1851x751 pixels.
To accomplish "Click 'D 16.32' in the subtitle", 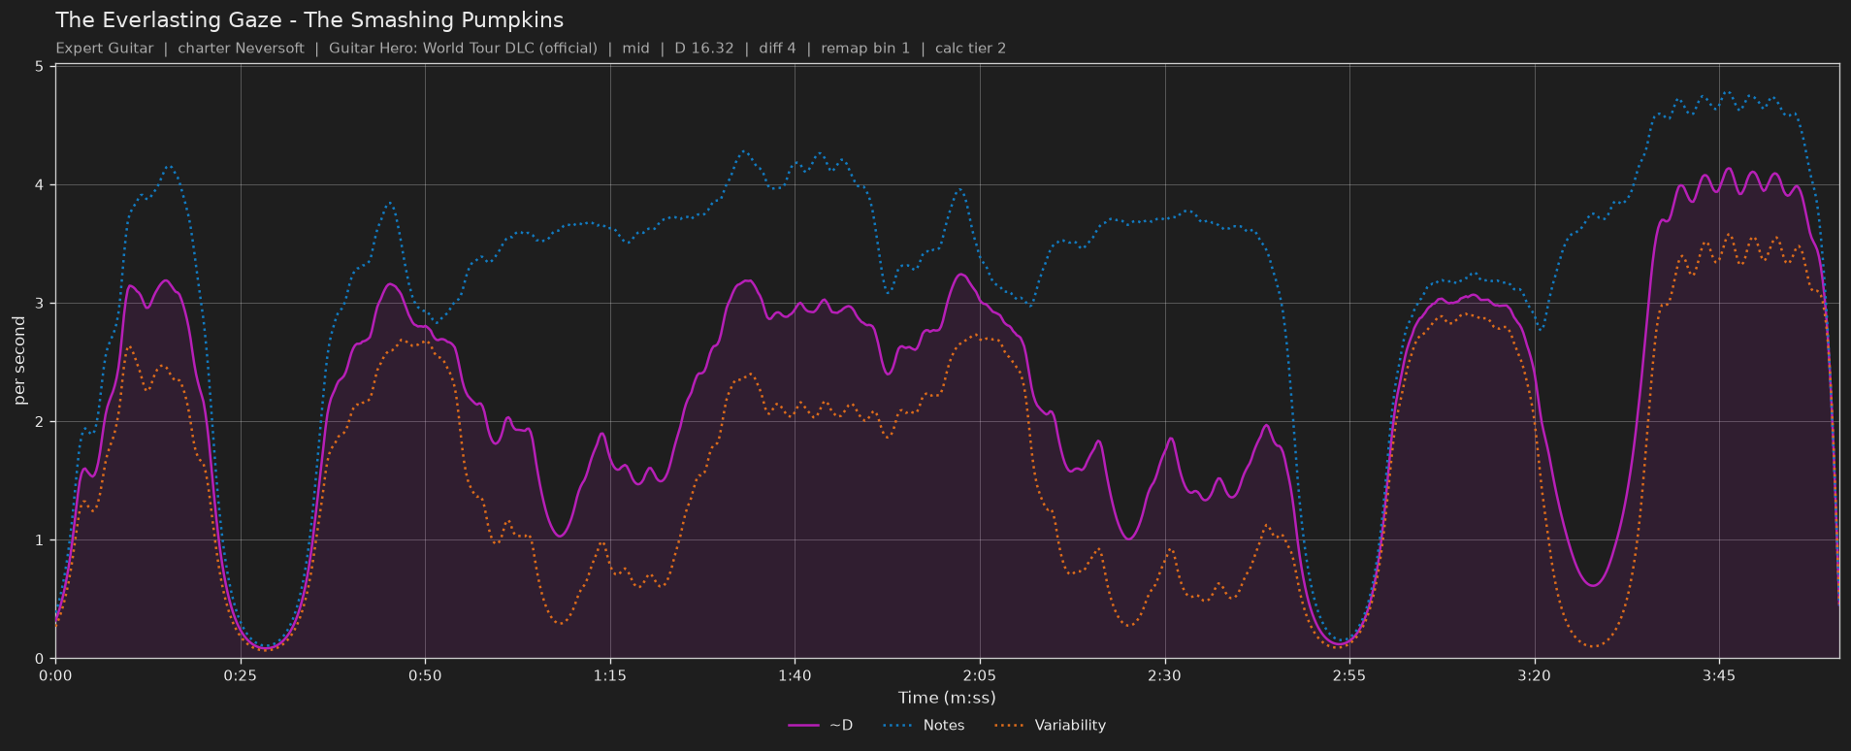I will pos(704,49).
